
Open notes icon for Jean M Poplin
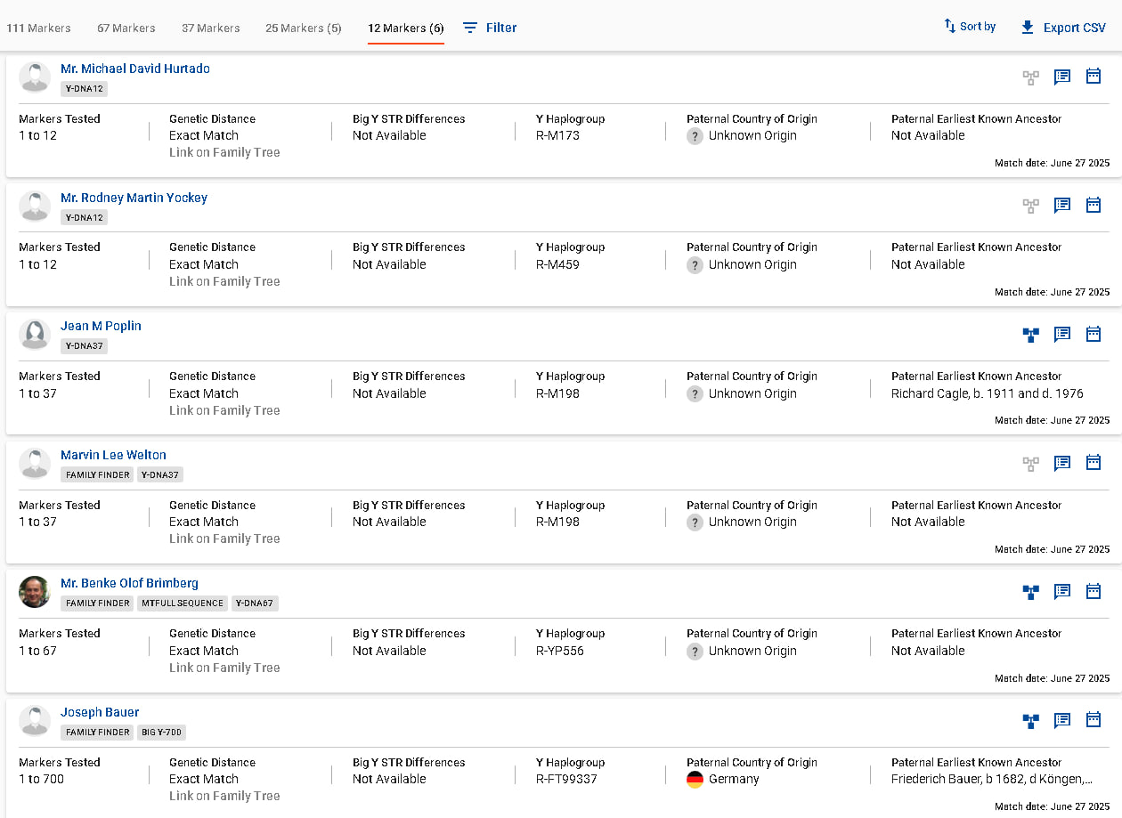[x=1062, y=335]
